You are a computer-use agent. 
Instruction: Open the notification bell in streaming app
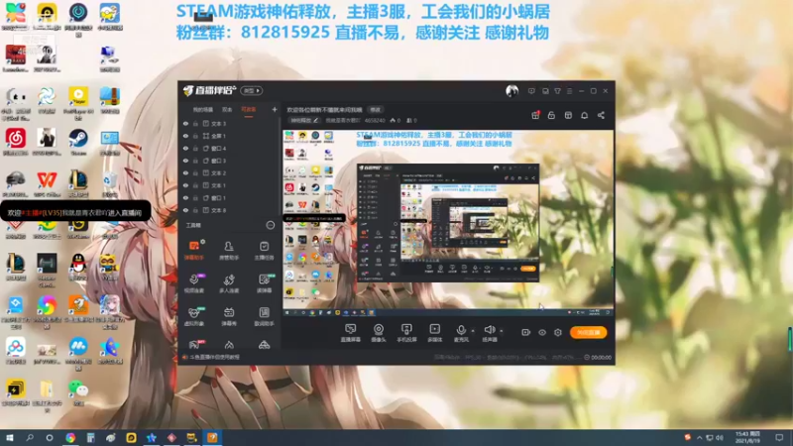[584, 115]
